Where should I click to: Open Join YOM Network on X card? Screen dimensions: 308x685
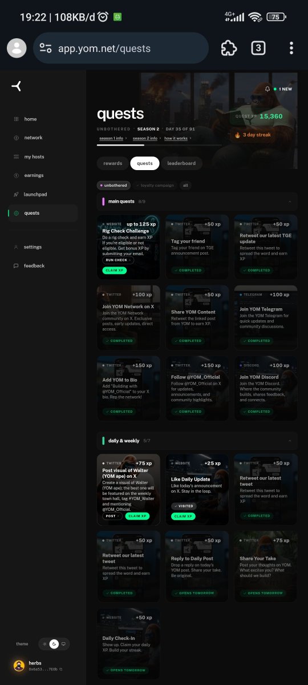128,317
